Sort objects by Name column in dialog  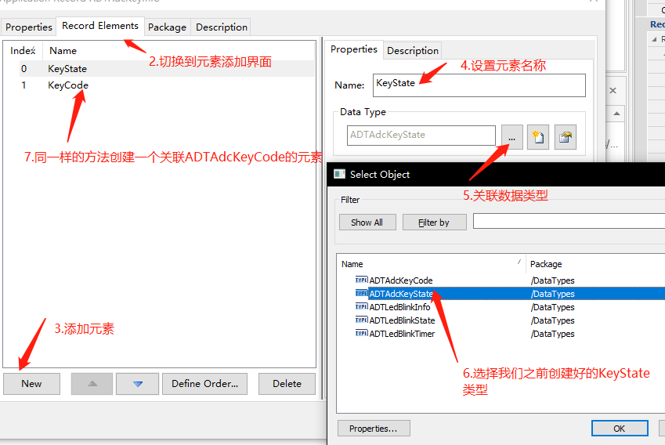coord(432,264)
